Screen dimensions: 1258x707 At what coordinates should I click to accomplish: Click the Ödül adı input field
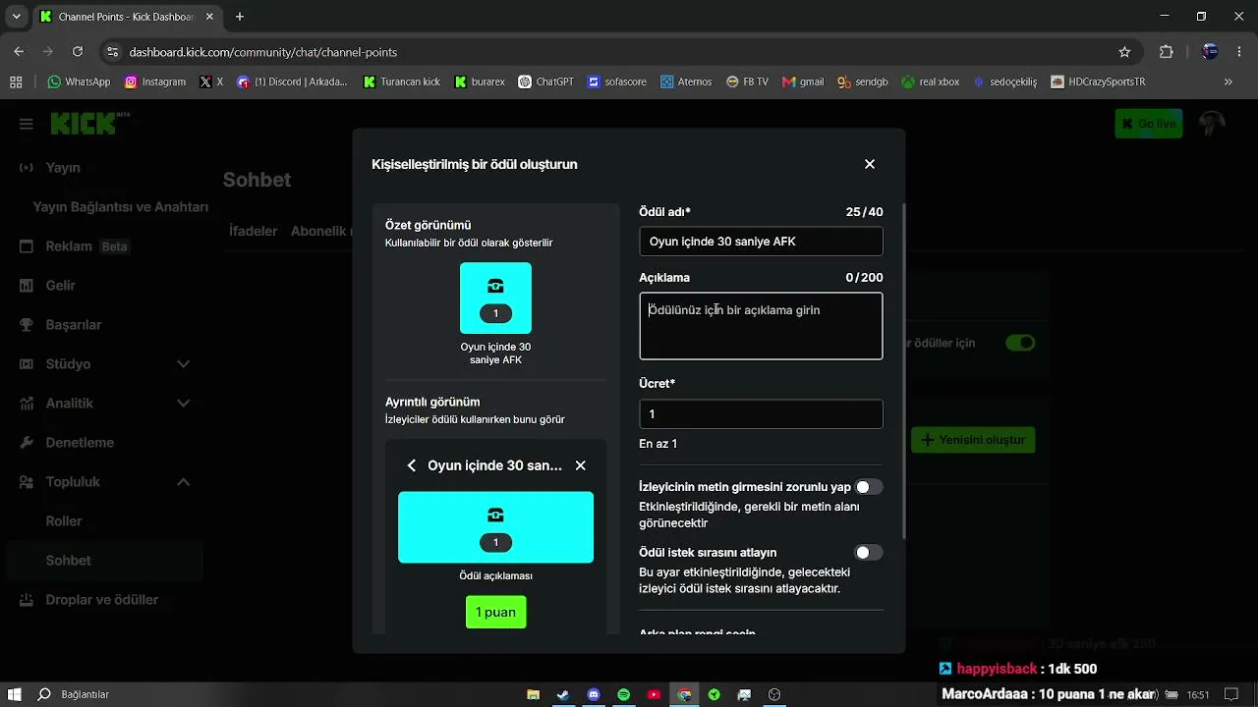click(761, 242)
